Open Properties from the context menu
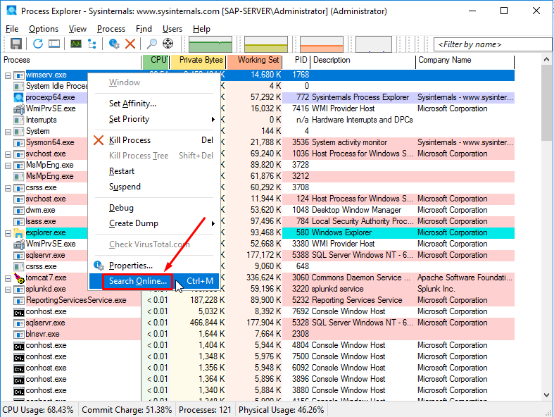This screenshot has height=417, width=554. (154, 266)
